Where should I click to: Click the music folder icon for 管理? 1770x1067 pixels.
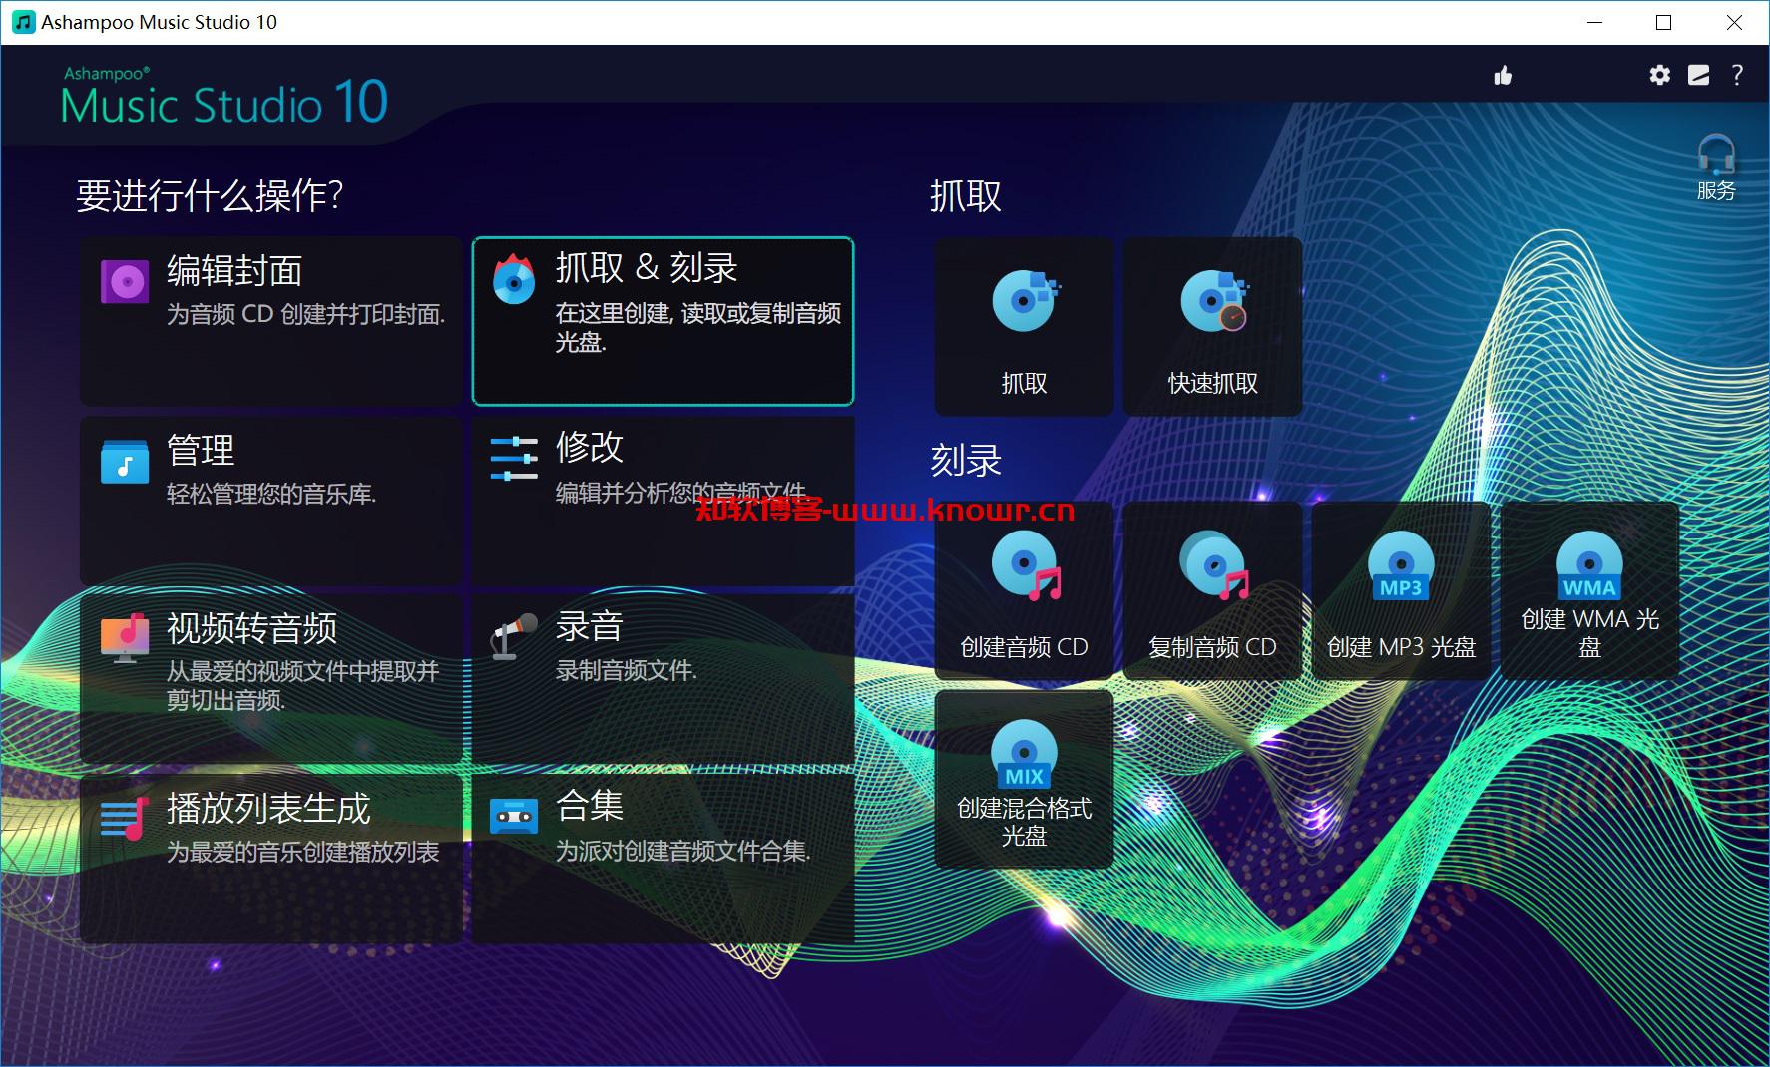coord(125,462)
